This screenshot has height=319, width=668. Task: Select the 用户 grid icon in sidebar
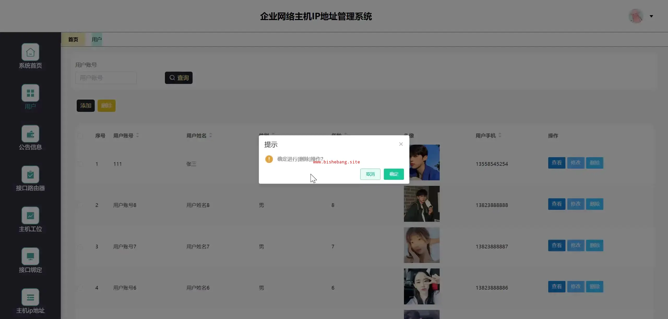tap(30, 93)
